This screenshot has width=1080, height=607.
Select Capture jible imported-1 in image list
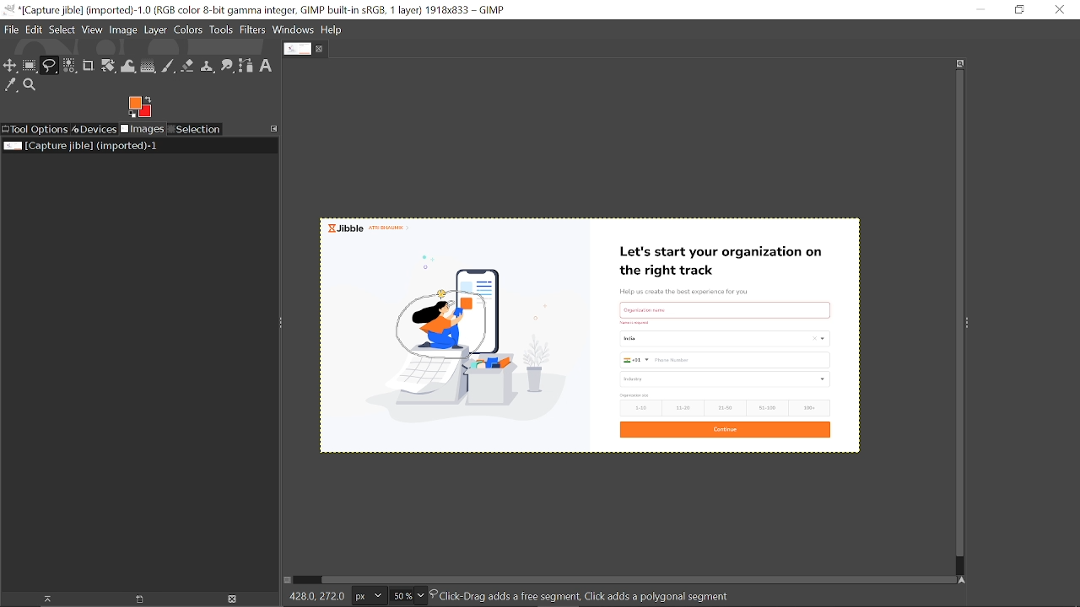click(82, 147)
